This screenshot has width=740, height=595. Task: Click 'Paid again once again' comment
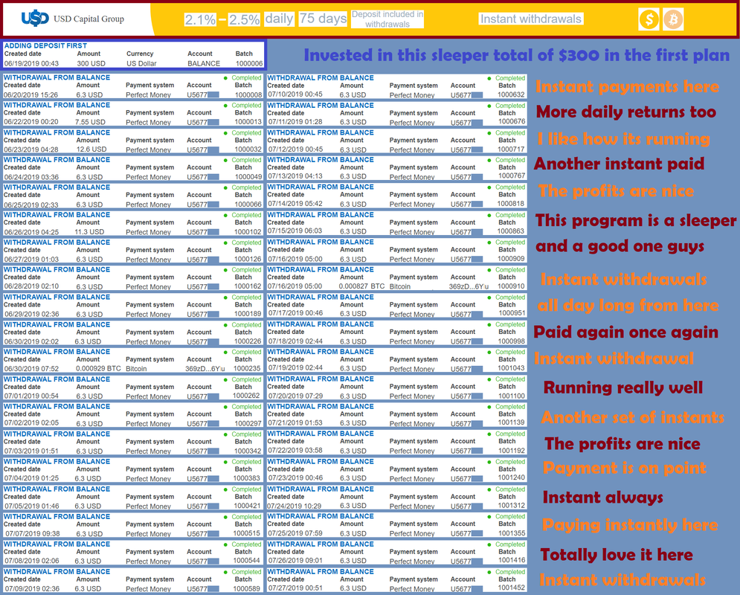(x=625, y=332)
